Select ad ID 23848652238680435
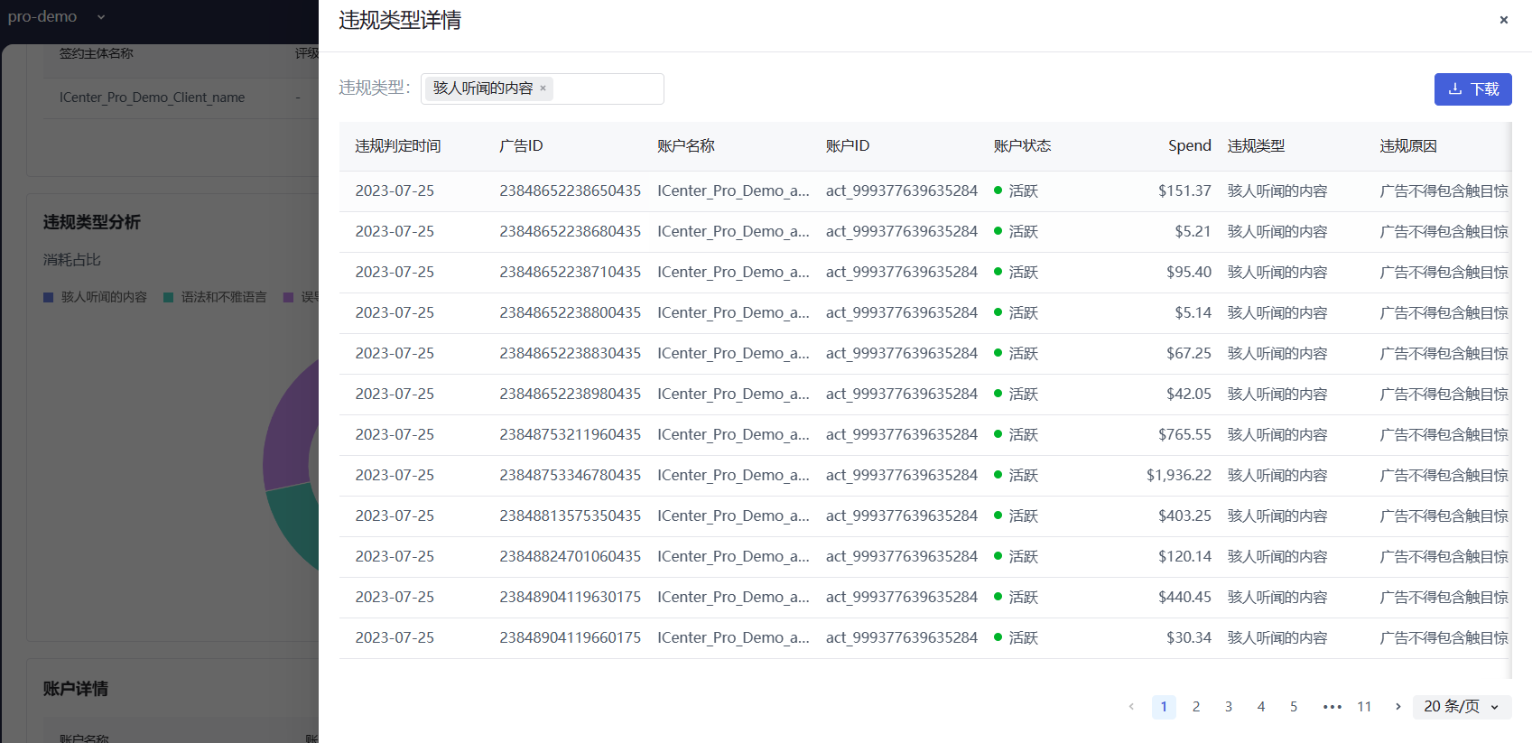The height and width of the screenshot is (743, 1532). (570, 232)
